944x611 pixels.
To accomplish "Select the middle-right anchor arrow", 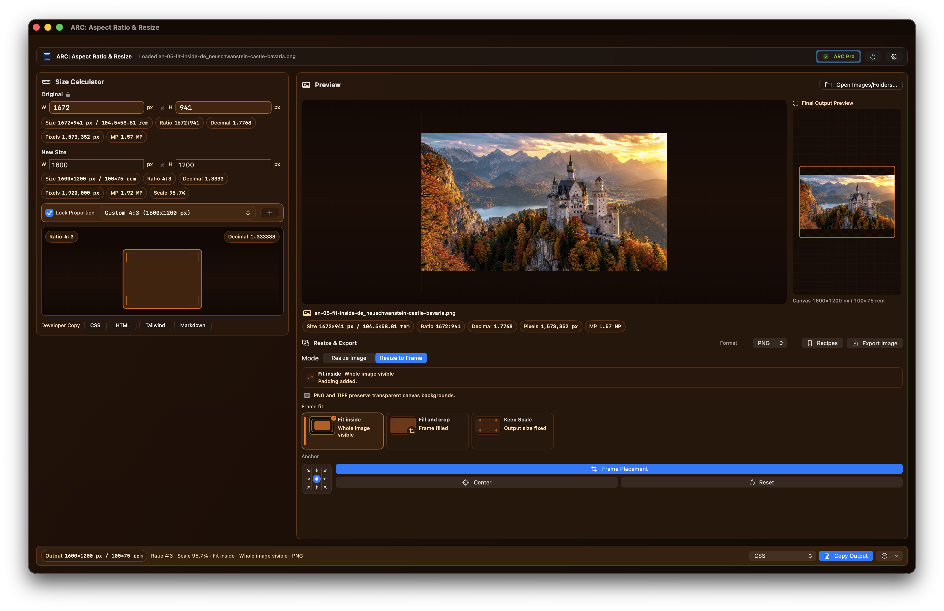I will click(x=325, y=479).
